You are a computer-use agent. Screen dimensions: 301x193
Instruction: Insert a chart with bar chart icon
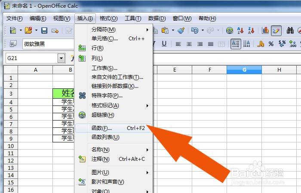tap(265, 30)
